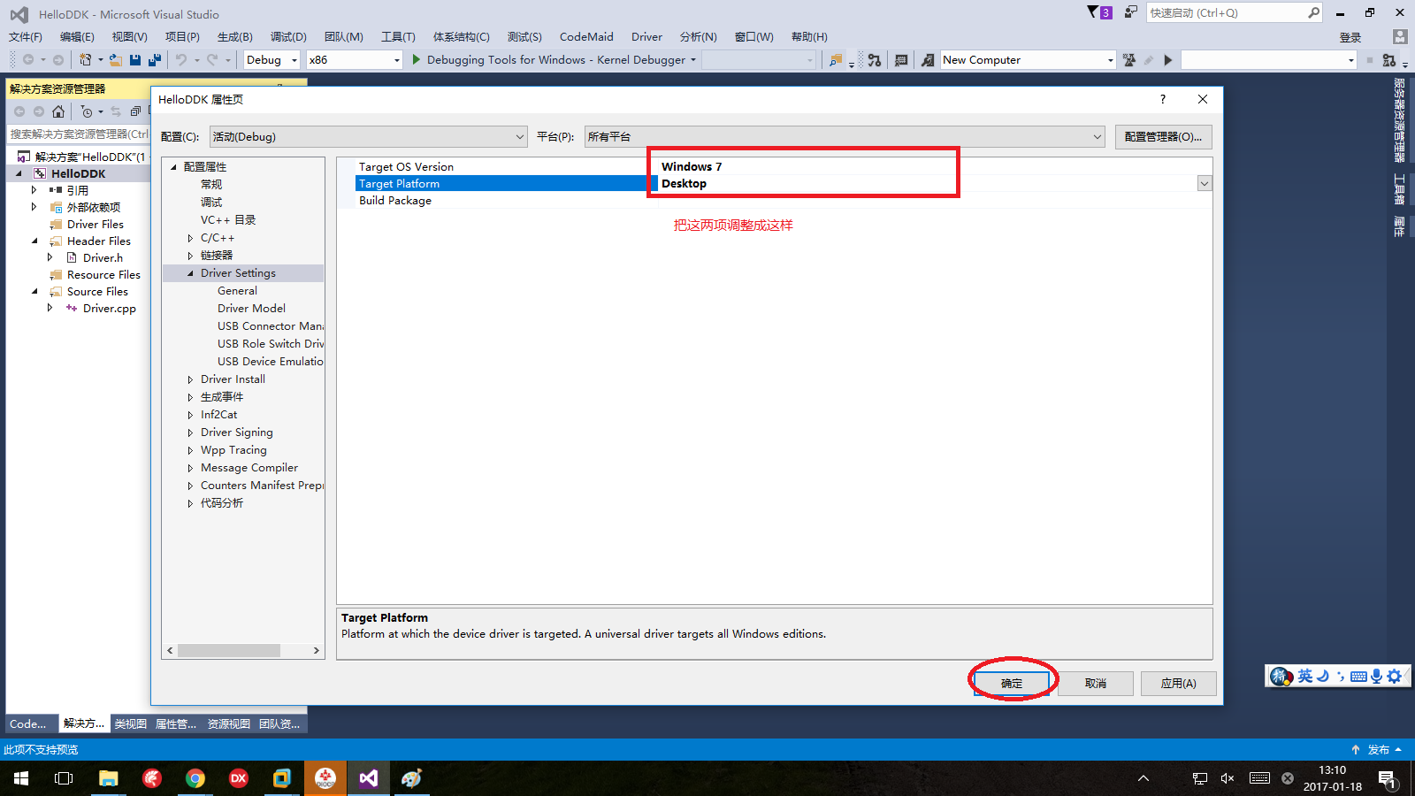The height and width of the screenshot is (796, 1415).
Task: Select Driver.h in Solution Explorer
Action: (x=103, y=257)
